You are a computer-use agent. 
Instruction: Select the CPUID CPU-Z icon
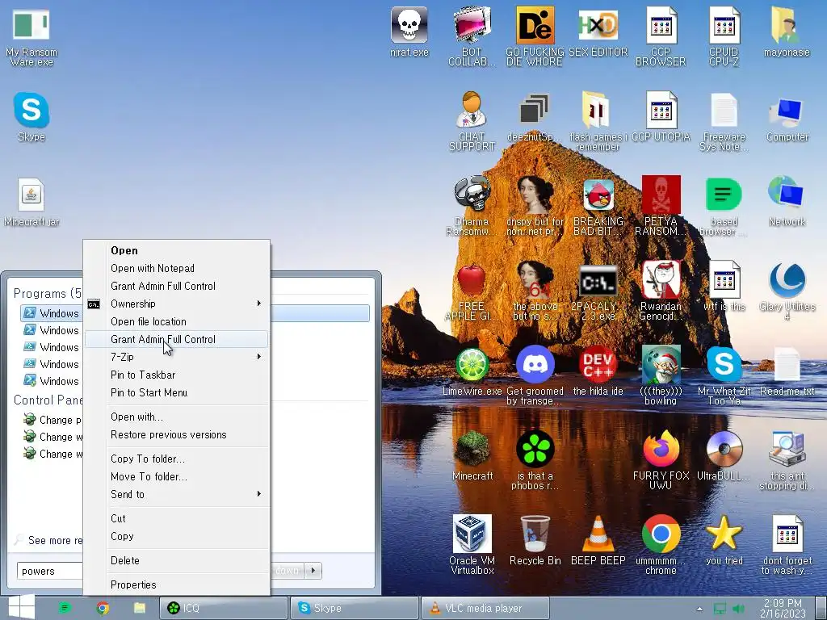click(724, 25)
